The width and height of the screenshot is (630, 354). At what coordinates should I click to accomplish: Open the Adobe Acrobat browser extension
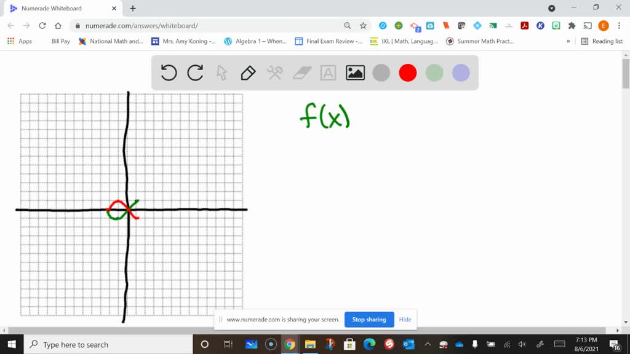(x=525, y=26)
